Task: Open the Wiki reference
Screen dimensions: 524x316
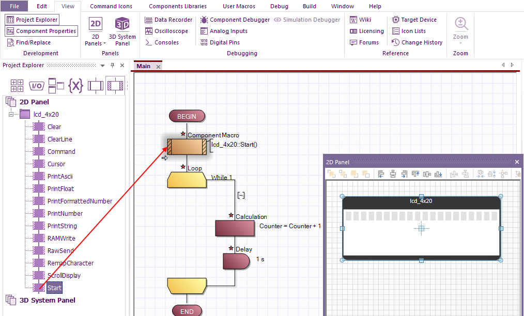Action: pos(360,20)
